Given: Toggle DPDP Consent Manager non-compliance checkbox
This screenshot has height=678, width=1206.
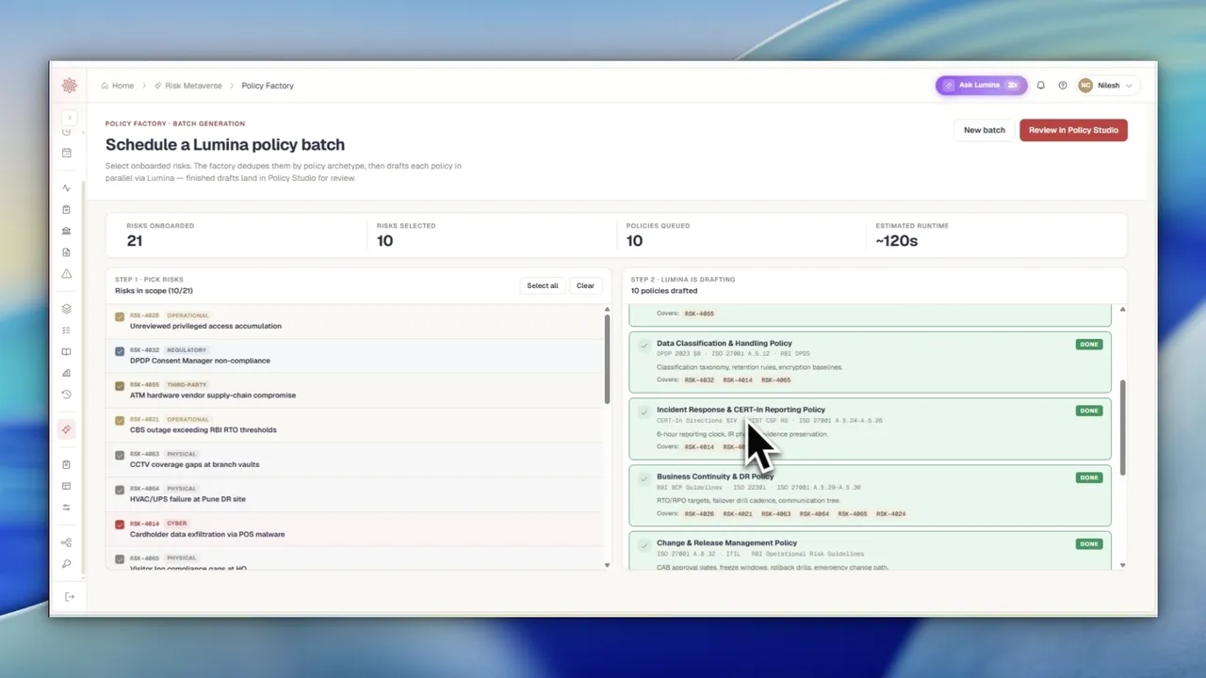Looking at the screenshot, I should [x=120, y=351].
